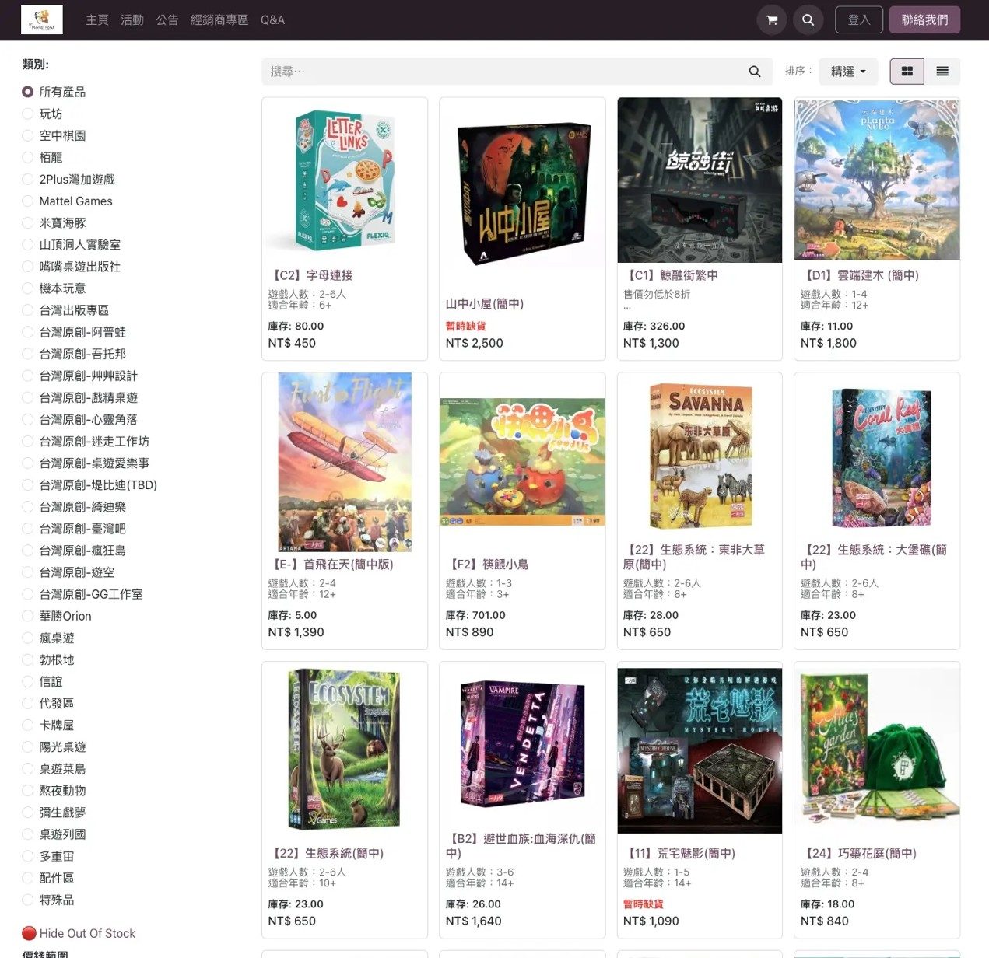The height and width of the screenshot is (958, 989).
Task: Select the 台灣出版專區 category
Action: (x=66, y=310)
